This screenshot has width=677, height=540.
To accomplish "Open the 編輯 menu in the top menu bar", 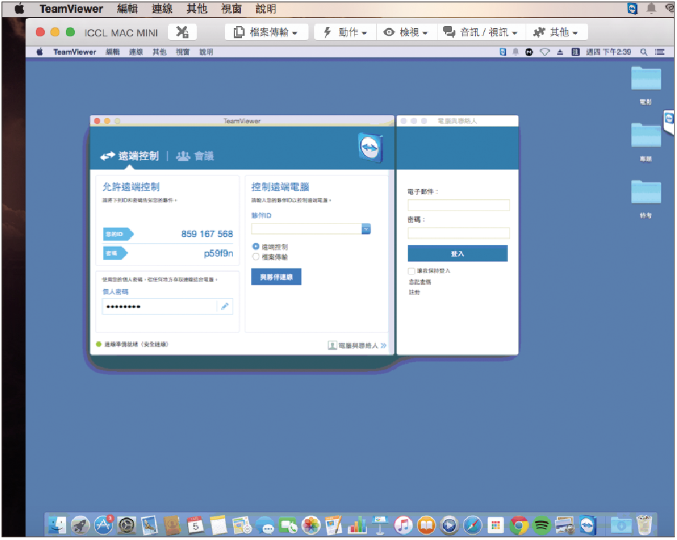I will [x=127, y=9].
